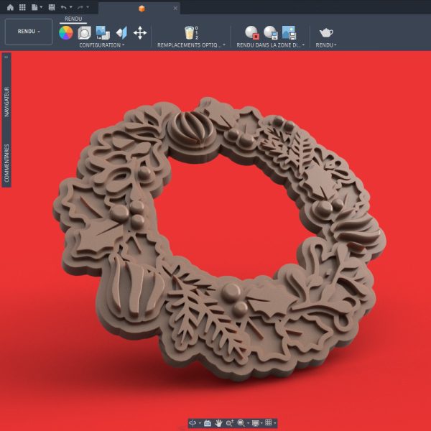Image resolution: width=431 pixels, height=431 pixels.
Task: Expand the CONFIGURATION panel menu
Action: 102,45
